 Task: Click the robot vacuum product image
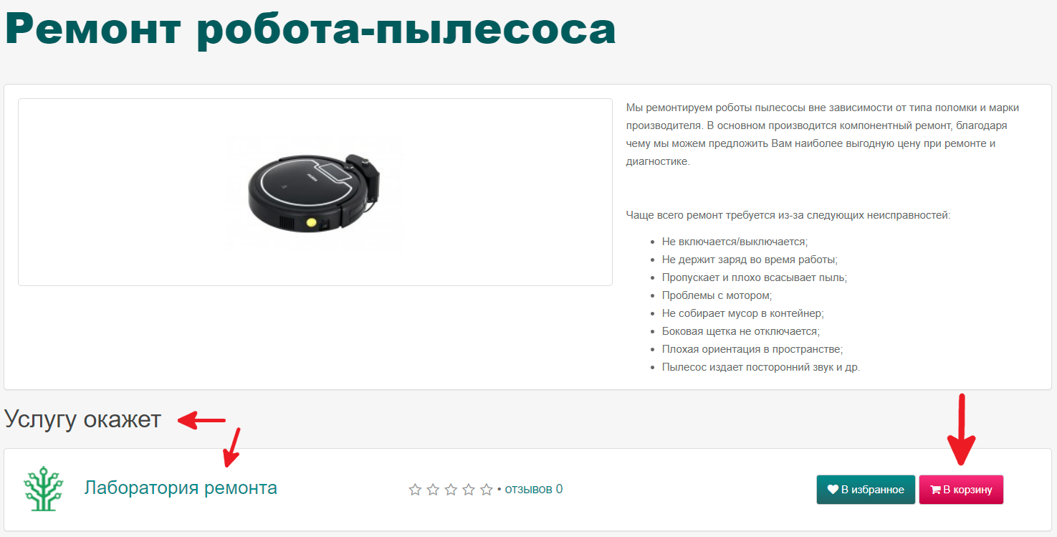(x=314, y=193)
